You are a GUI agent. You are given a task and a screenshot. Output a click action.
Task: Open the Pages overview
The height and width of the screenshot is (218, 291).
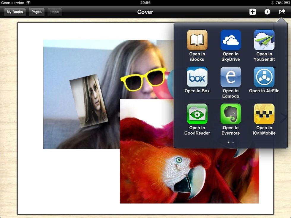tap(37, 12)
